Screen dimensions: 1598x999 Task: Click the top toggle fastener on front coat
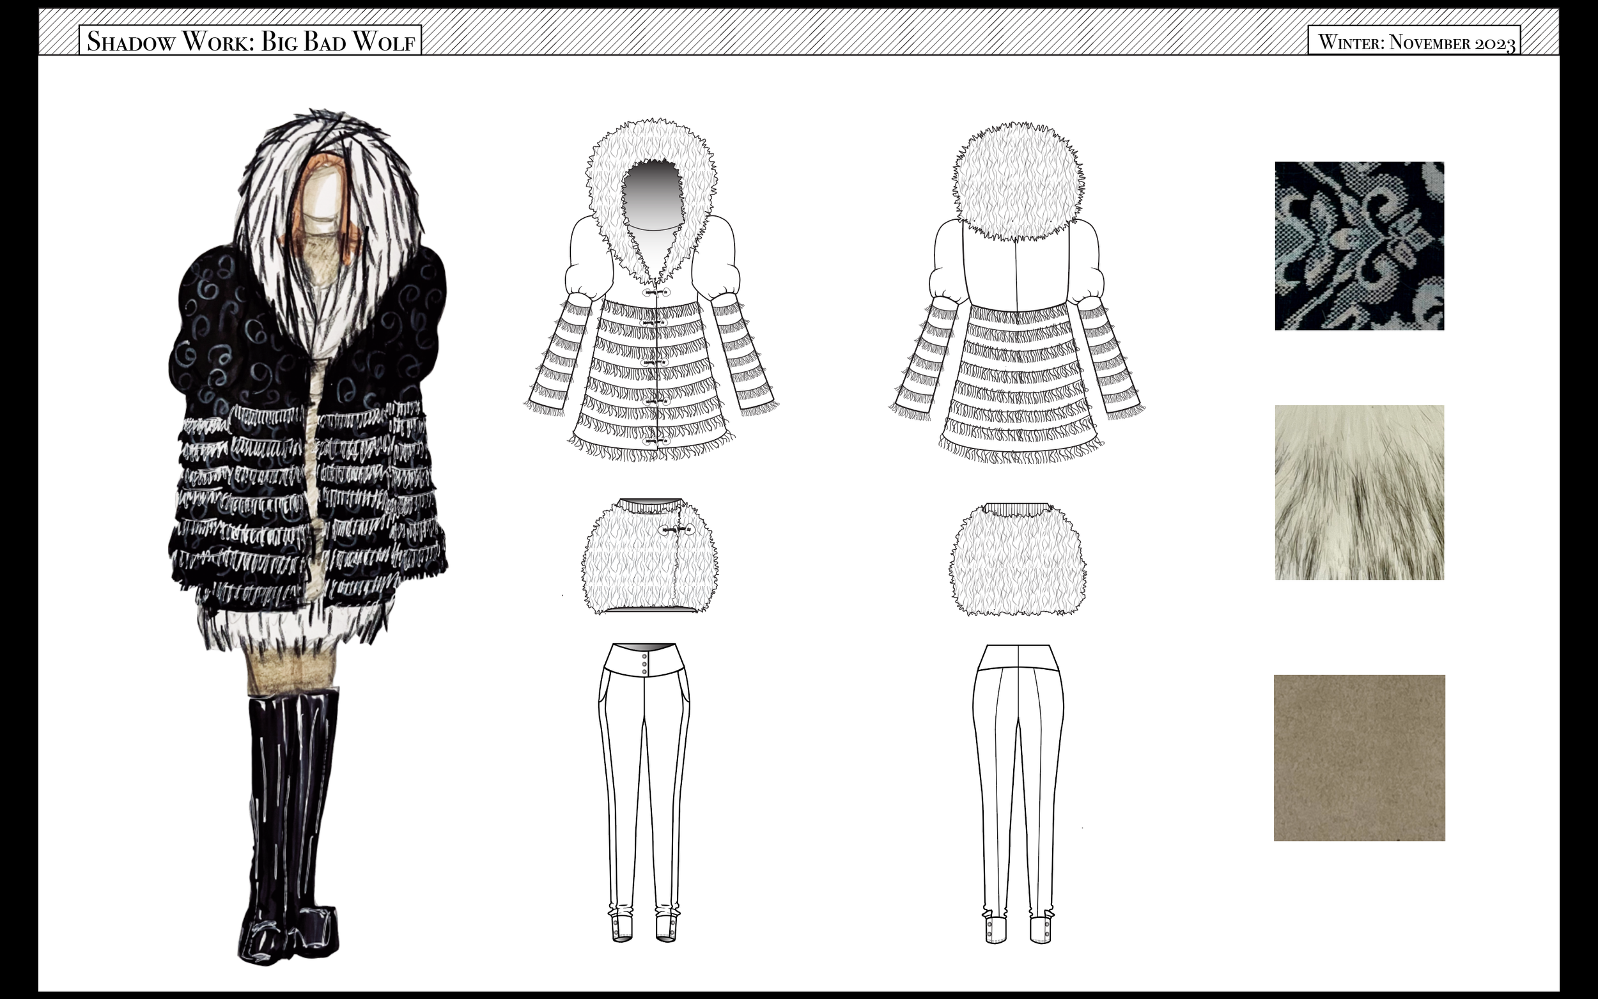tap(656, 292)
